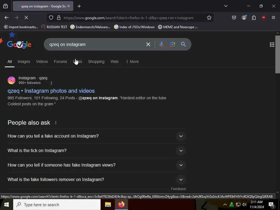Open Index of /ISOs/Windows bookmark
This screenshot has width=280, height=210.
[134, 27]
